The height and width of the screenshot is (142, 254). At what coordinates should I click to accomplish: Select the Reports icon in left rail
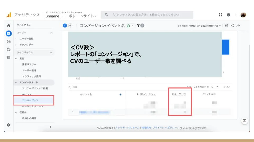click(x=9, y=33)
